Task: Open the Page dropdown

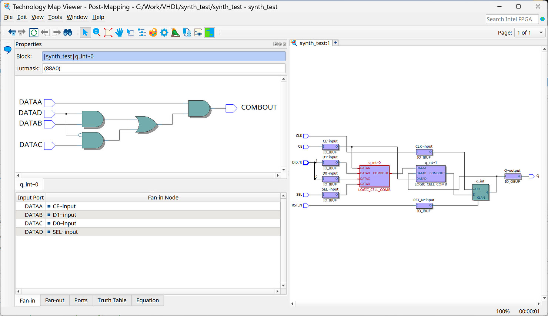Action: click(530, 33)
